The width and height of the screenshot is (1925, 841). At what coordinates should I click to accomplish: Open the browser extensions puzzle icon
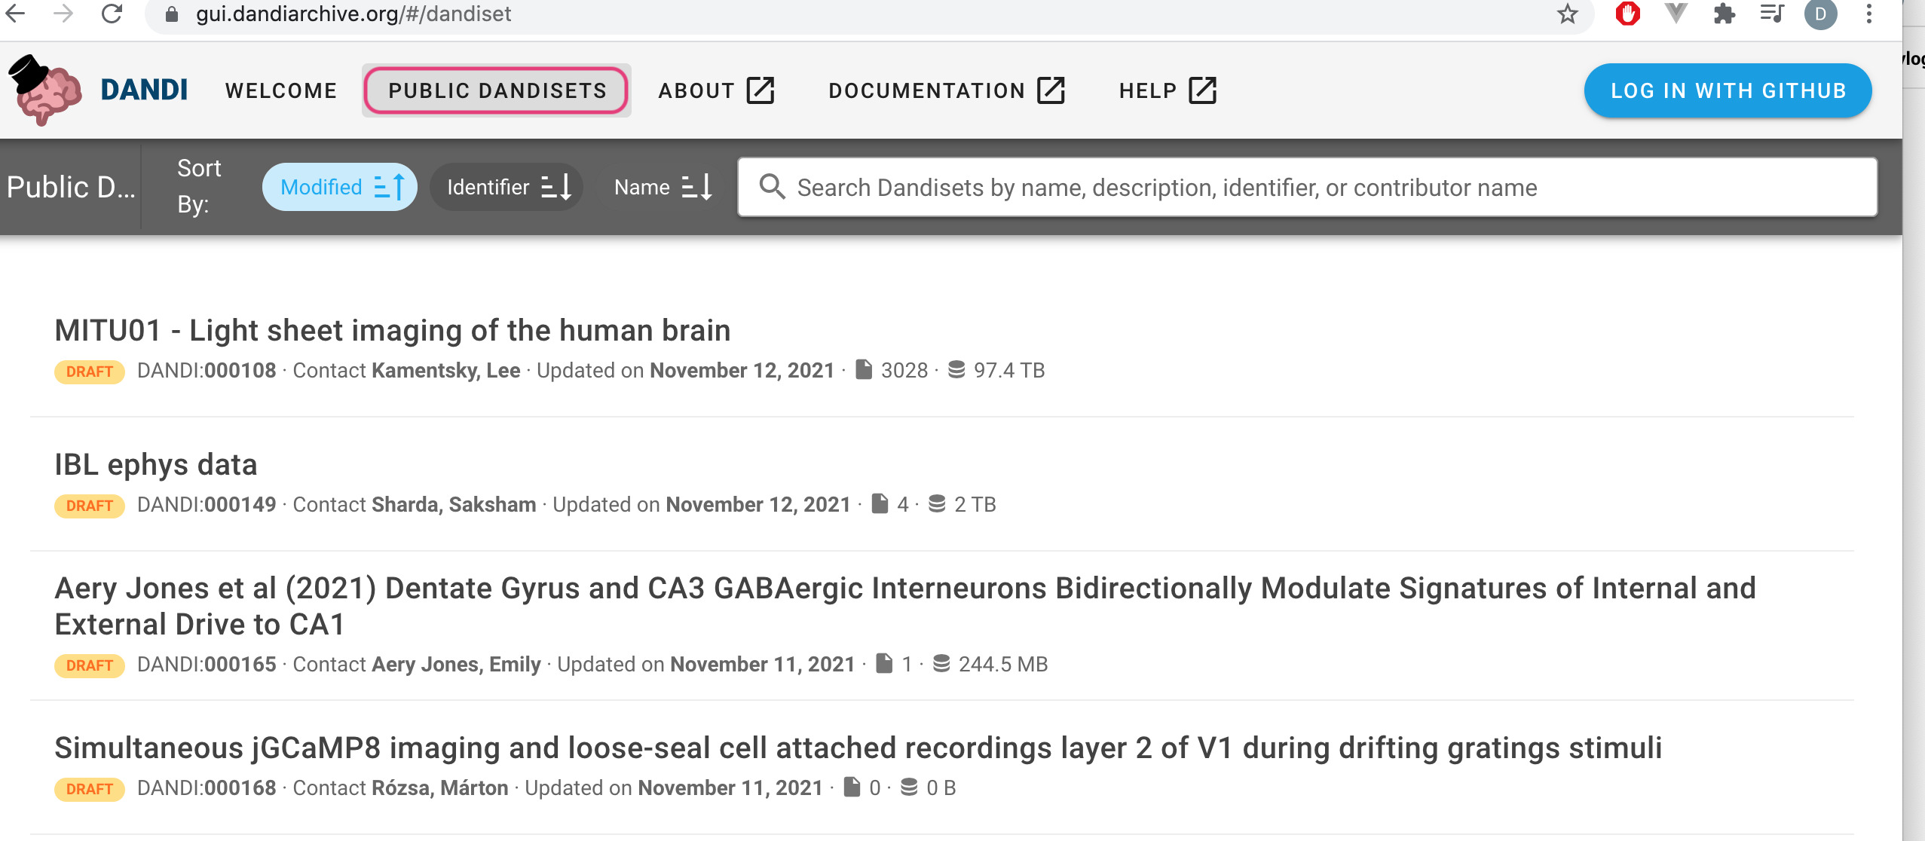click(1724, 14)
